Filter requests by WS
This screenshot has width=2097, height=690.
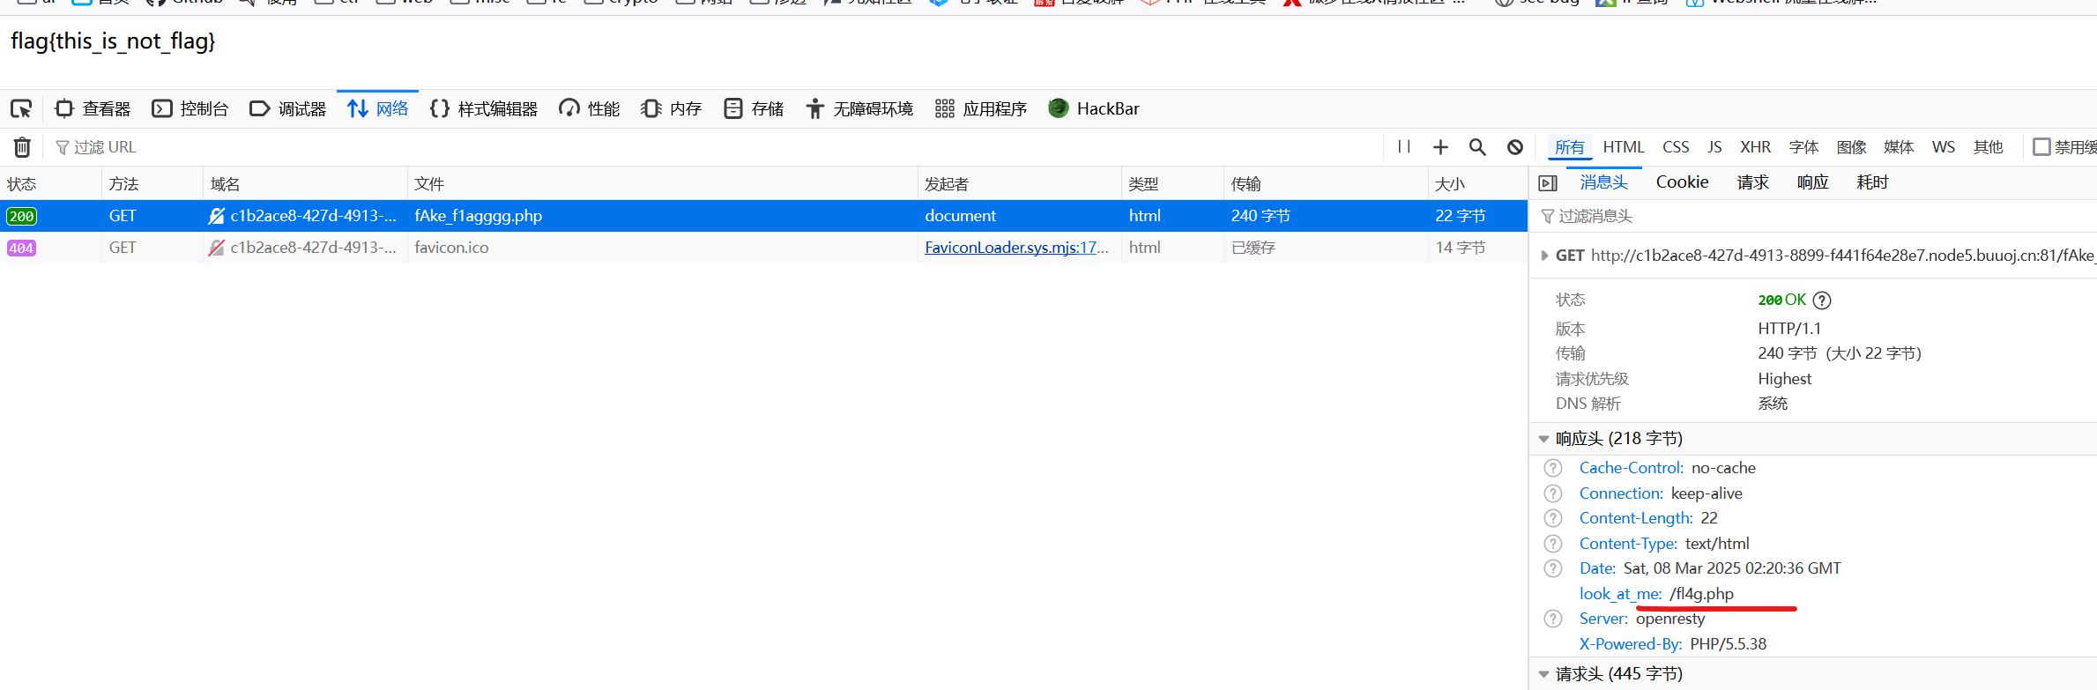1943,147
